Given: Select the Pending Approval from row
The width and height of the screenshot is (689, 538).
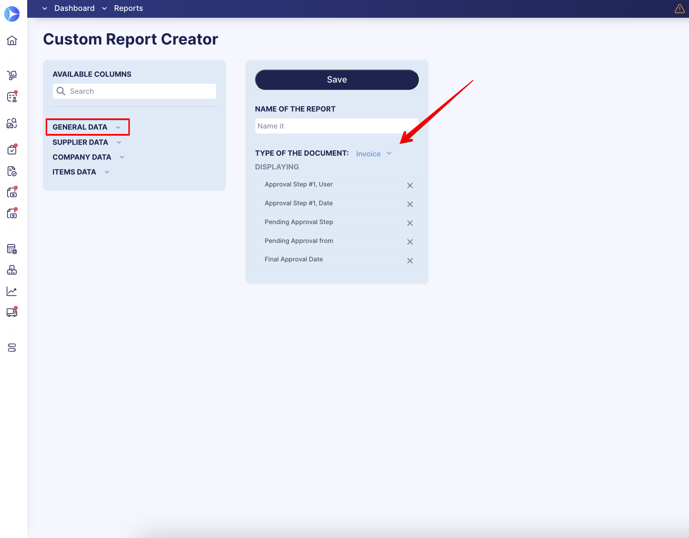Looking at the screenshot, I should (x=337, y=241).
